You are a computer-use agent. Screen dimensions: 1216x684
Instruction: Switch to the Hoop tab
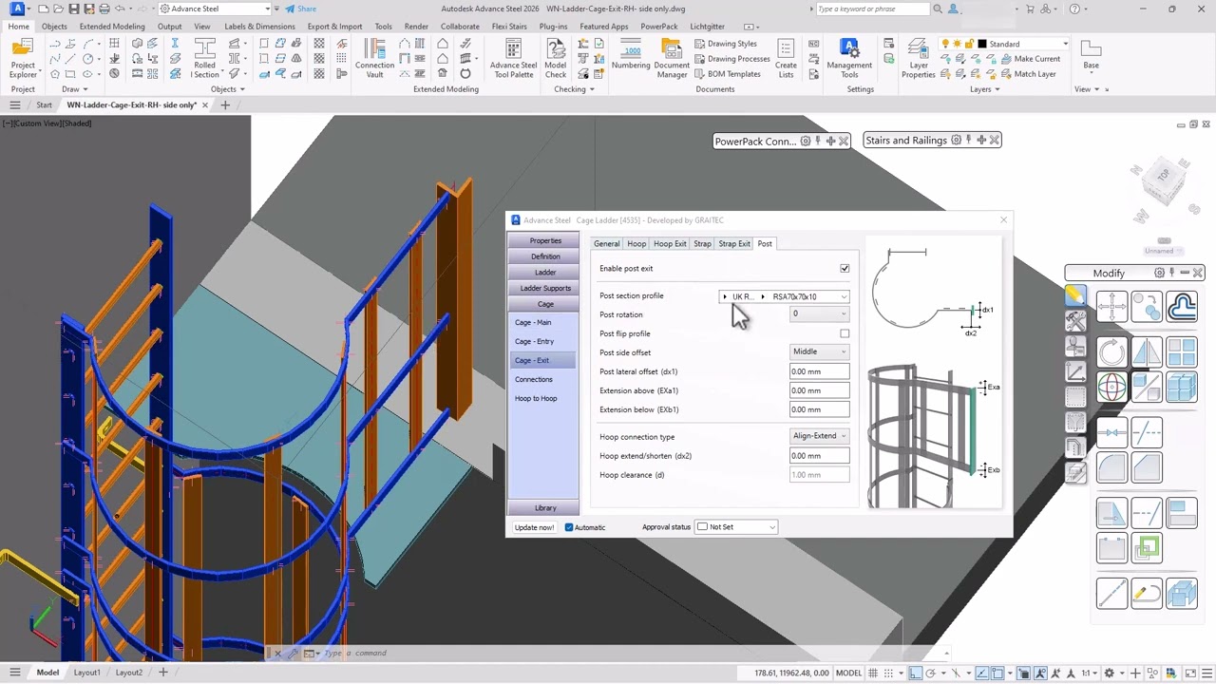[x=636, y=244]
